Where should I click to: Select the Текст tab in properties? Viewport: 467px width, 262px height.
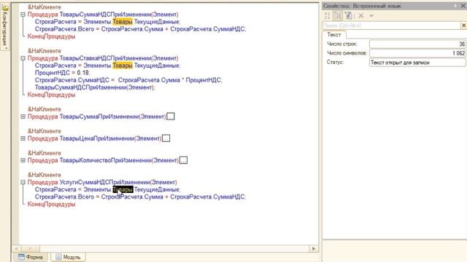pyautogui.click(x=334, y=35)
